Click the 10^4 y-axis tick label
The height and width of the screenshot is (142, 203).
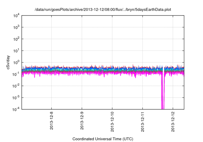16,16
